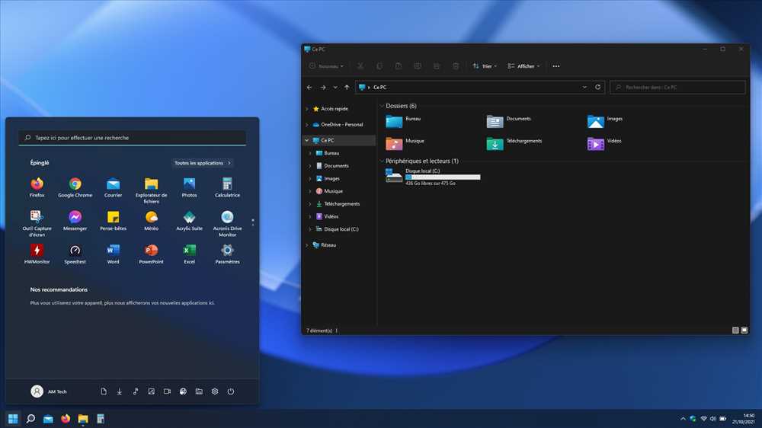Open Downloads shortcut in Start menu footer
Screen dimensions: 762x428
(119, 391)
